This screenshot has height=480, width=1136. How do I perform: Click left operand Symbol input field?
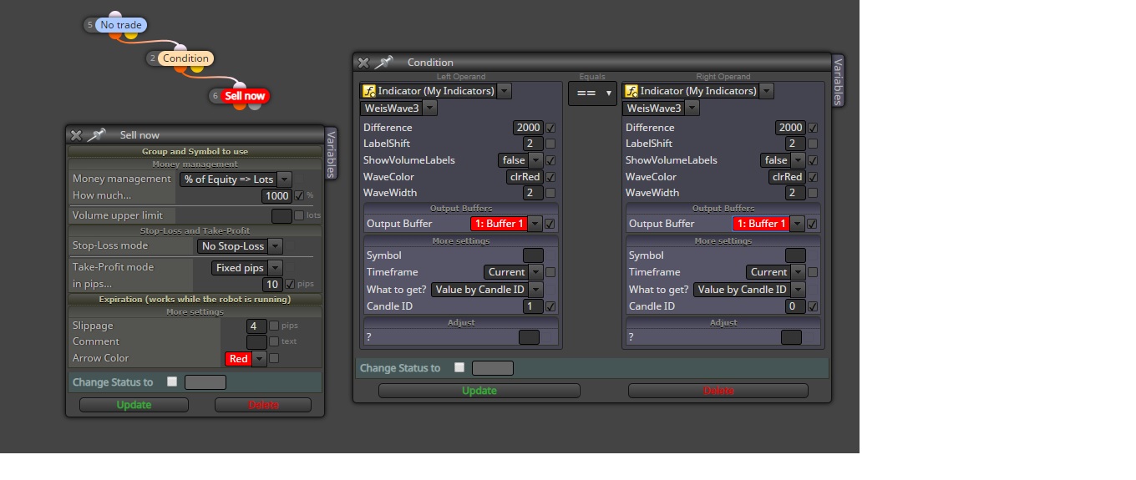533,255
